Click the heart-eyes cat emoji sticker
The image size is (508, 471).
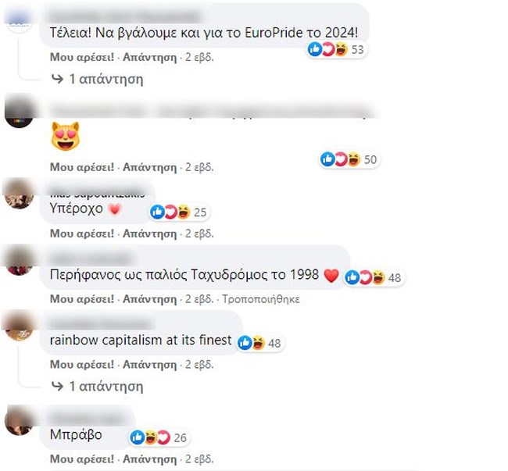pyautogui.click(x=66, y=136)
